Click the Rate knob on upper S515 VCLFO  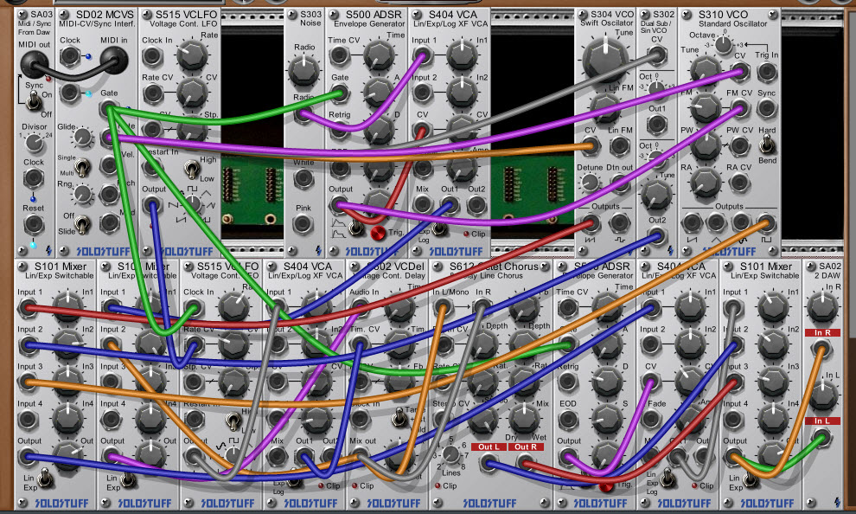[x=192, y=55]
